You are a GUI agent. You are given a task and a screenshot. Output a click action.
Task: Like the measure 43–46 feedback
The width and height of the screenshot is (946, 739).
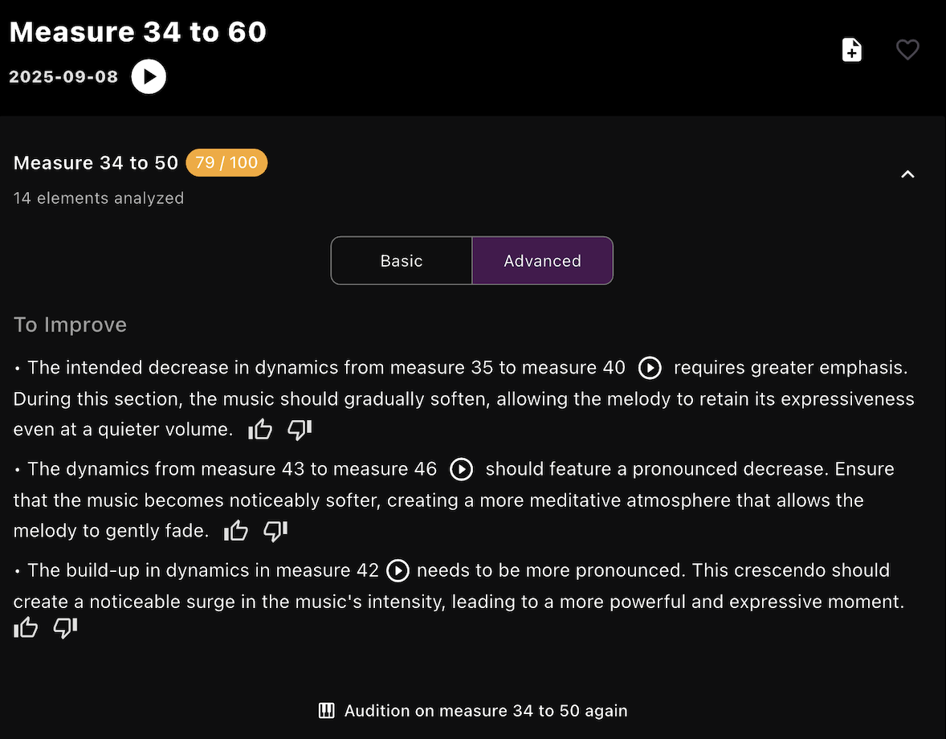click(x=236, y=531)
